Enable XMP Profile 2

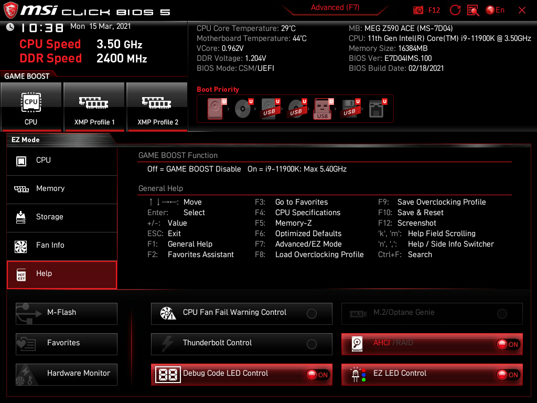pyautogui.click(x=157, y=107)
